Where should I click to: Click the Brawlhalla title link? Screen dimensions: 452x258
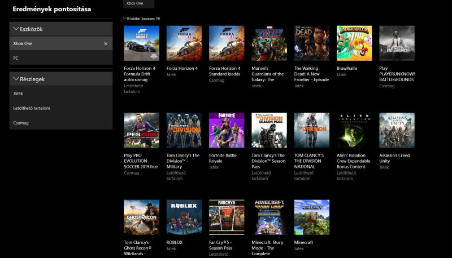tap(347, 68)
